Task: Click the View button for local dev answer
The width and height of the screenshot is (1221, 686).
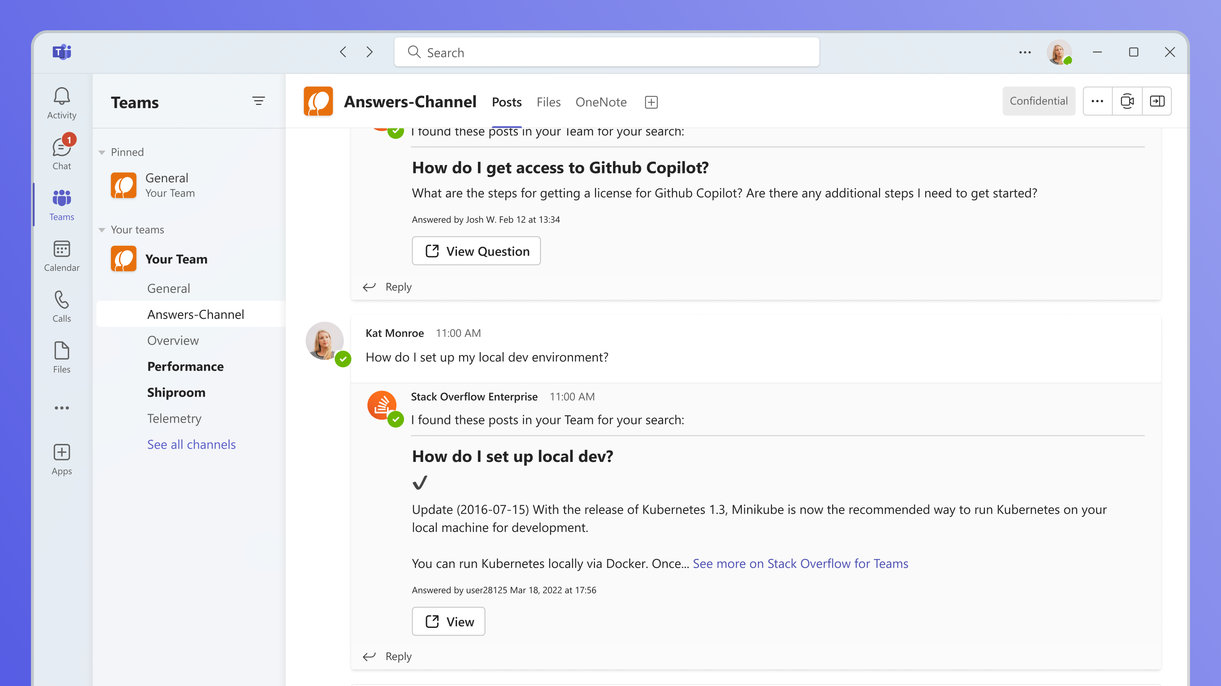Action: (449, 622)
